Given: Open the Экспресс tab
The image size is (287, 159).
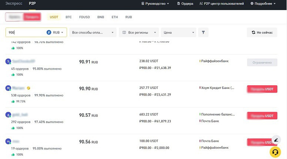Looking at the screenshot, I should [x=14, y=3].
